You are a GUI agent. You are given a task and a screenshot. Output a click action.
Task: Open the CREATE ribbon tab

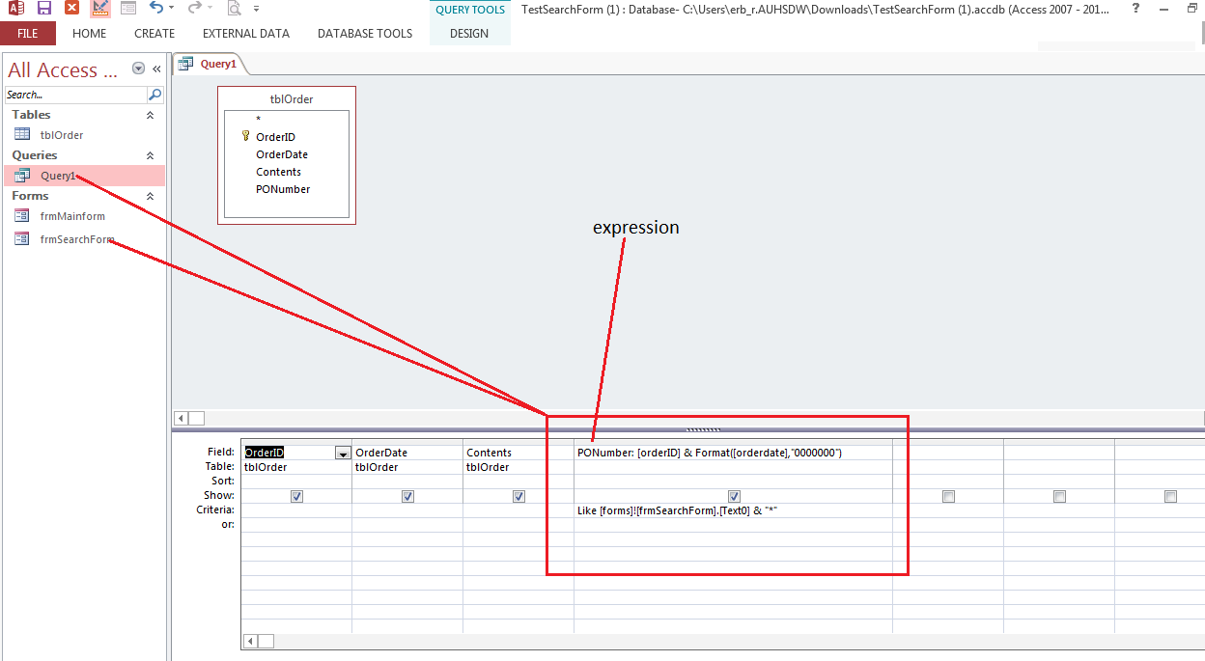coord(154,33)
